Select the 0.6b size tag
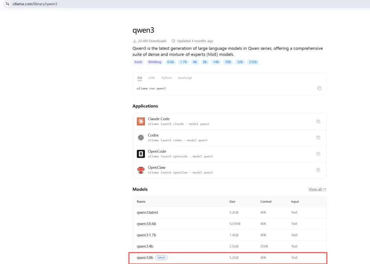The image size is (370, 264). (171, 62)
